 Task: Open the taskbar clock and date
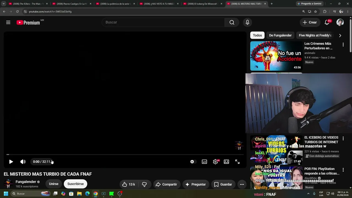coord(343,194)
